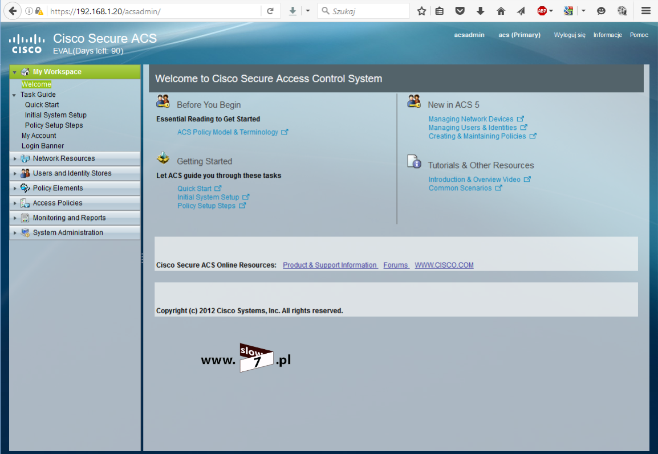Viewport: 658px width, 454px height.
Task: Open Quick Start in the Task Guide tree
Action: click(x=42, y=105)
